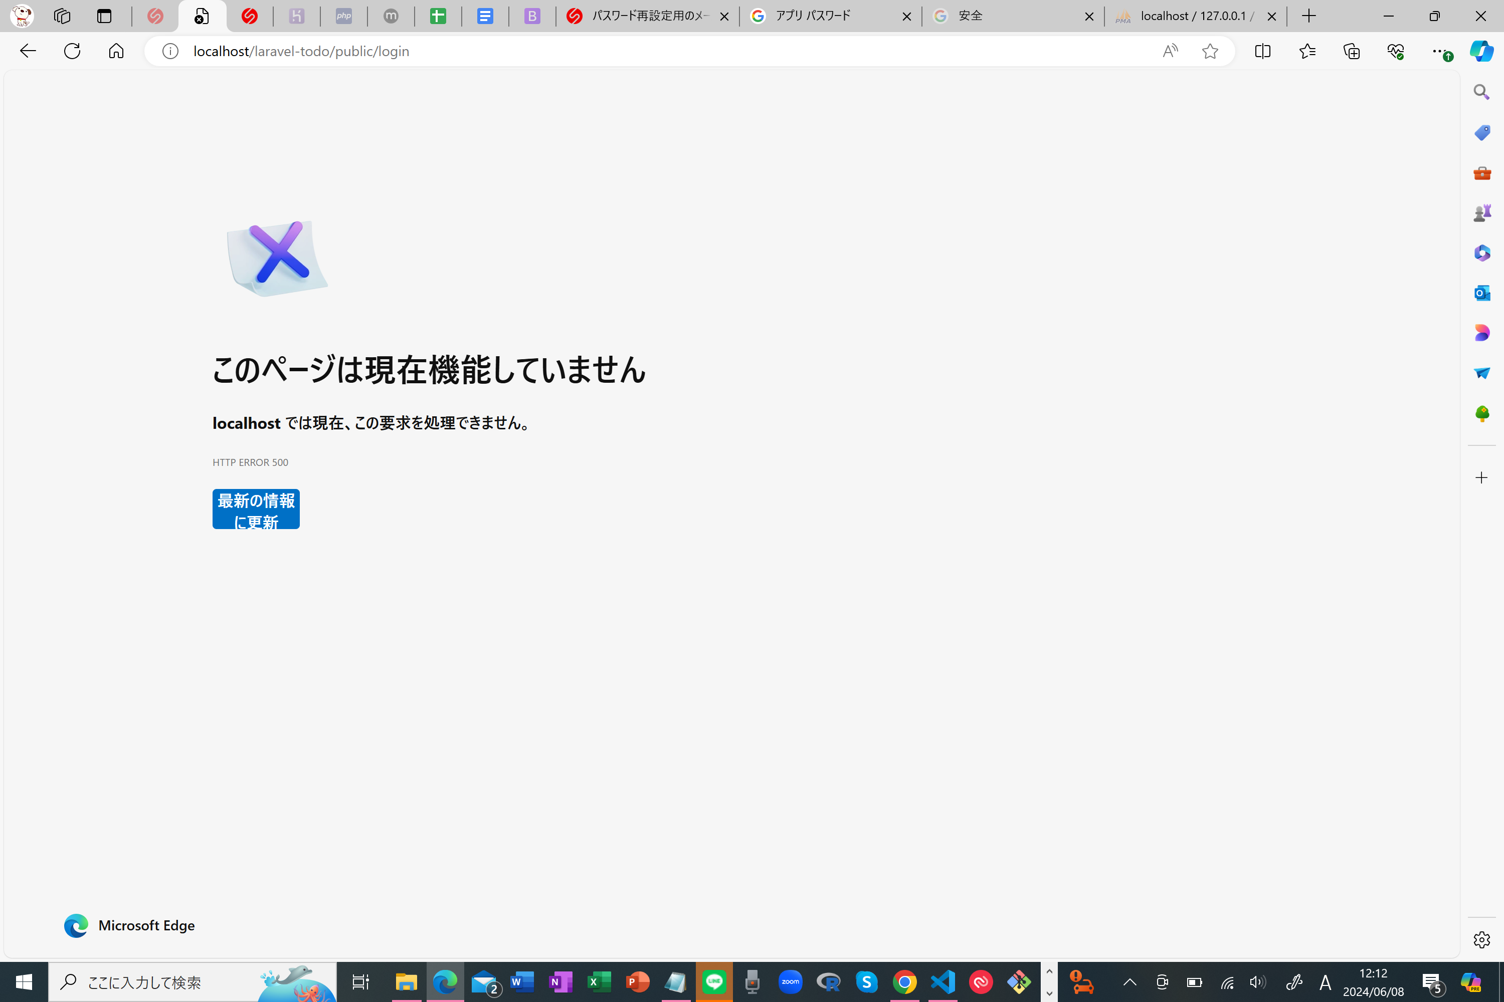Expand hidden system tray icons
The height and width of the screenshot is (1002, 1504).
coord(1130,982)
